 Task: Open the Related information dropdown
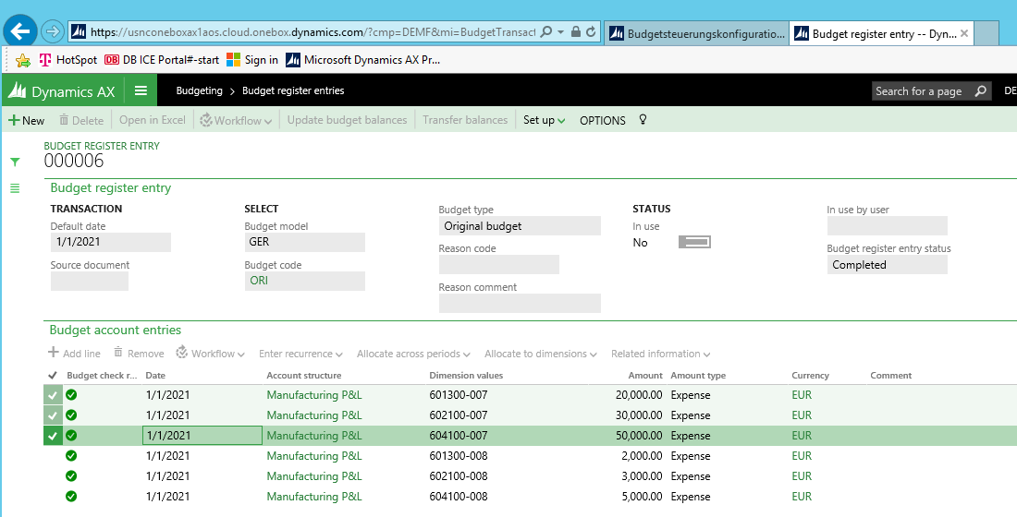coord(660,354)
